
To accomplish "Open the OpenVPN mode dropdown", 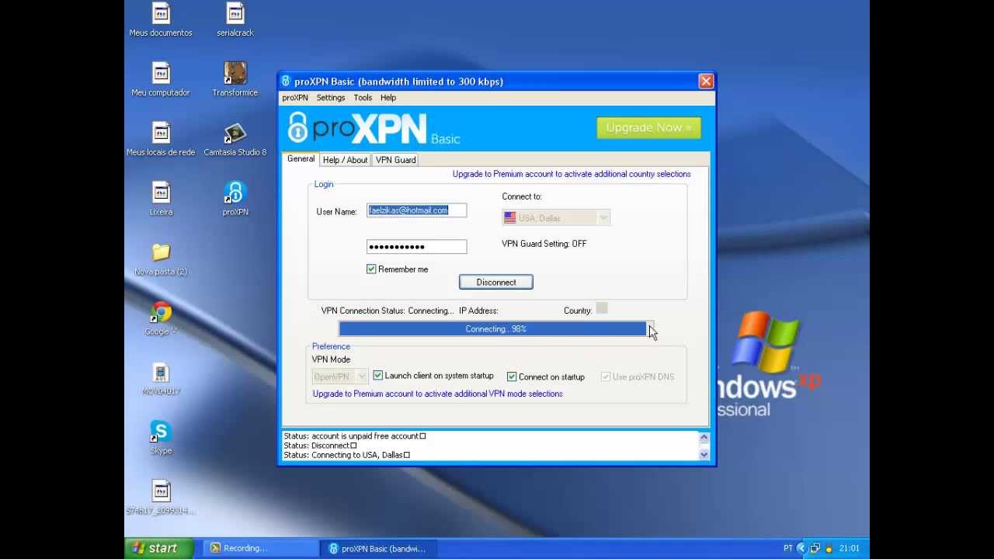I will tap(361, 377).
